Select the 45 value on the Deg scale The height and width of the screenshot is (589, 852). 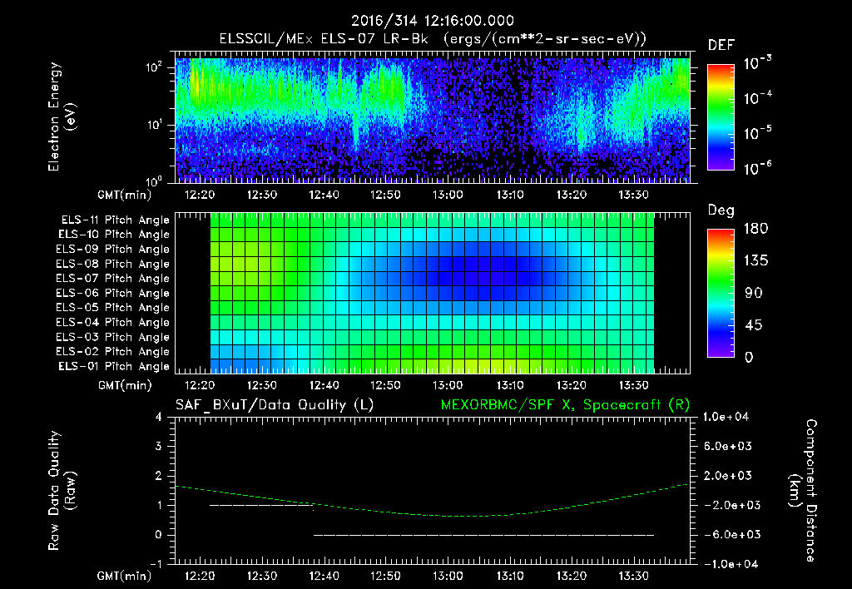[753, 325]
